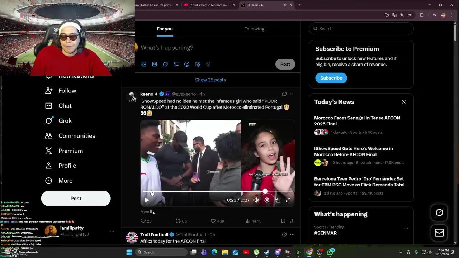The image size is (459, 258).
Task: Open Barcelona Teen Pedro 'Dro' news story
Action: 361,186
